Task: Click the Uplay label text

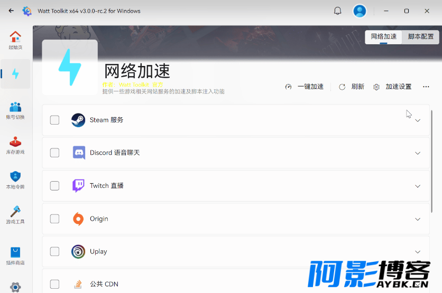Action: 98,251
